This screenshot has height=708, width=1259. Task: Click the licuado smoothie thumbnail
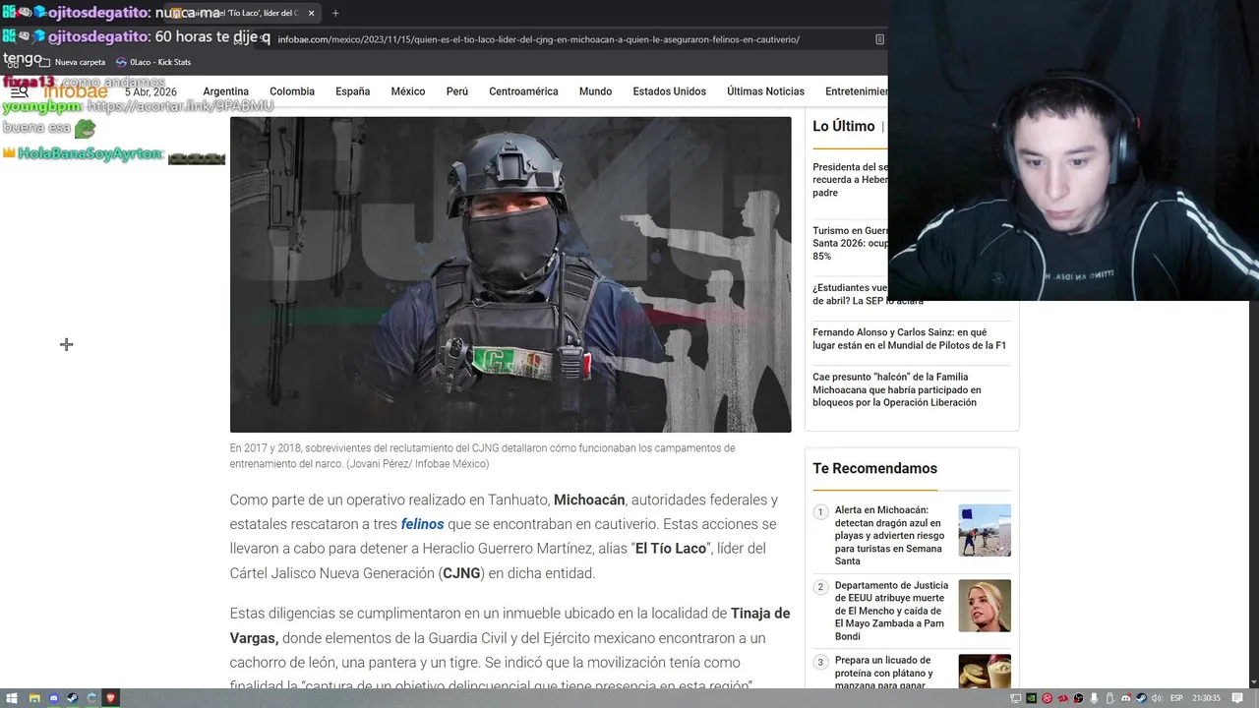(985, 672)
